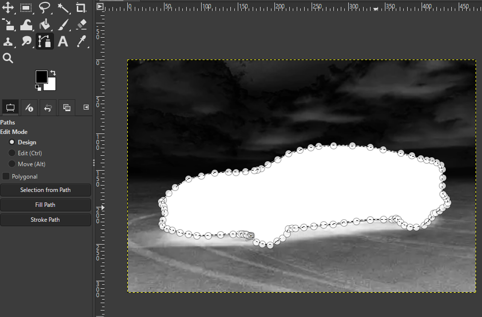Image resolution: width=482 pixels, height=317 pixels.
Task: Click the dock separator drag handle
Action: (94, 163)
